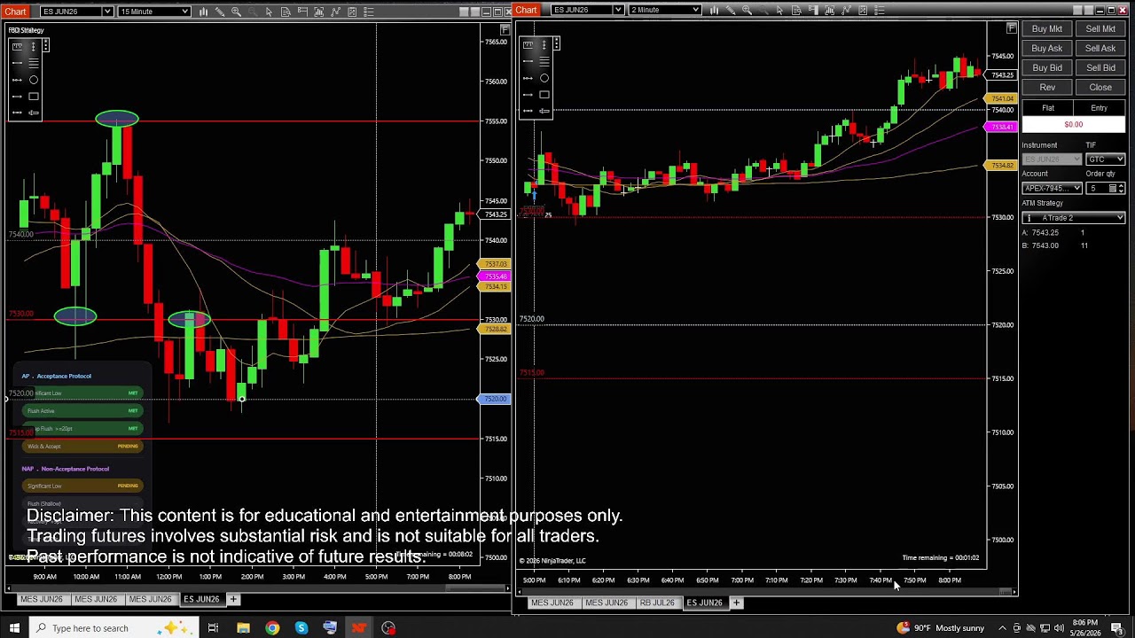
Task: Click the Buy Ask button
Action: point(1047,48)
